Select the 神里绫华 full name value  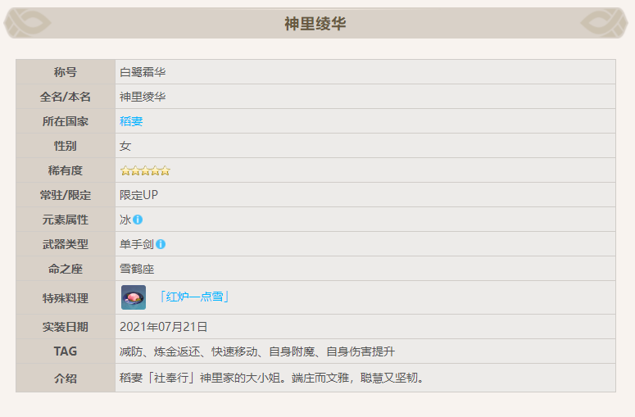tap(143, 97)
